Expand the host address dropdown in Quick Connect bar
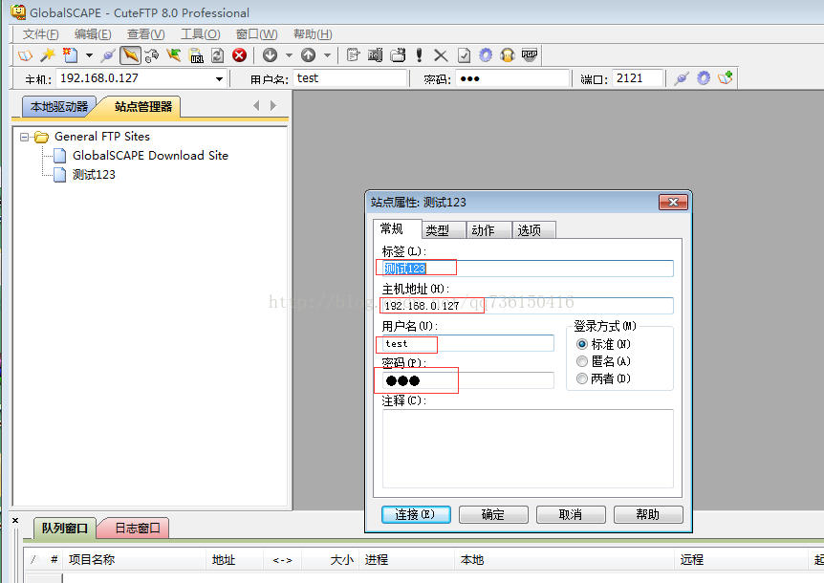The height and width of the screenshot is (583, 824). click(x=219, y=79)
